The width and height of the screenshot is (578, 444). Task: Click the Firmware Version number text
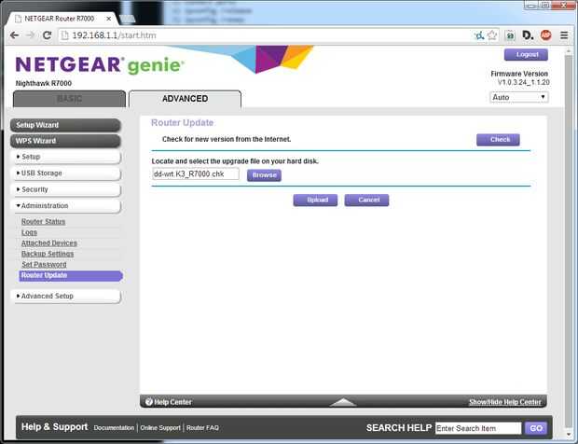pyautogui.click(x=523, y=82)
